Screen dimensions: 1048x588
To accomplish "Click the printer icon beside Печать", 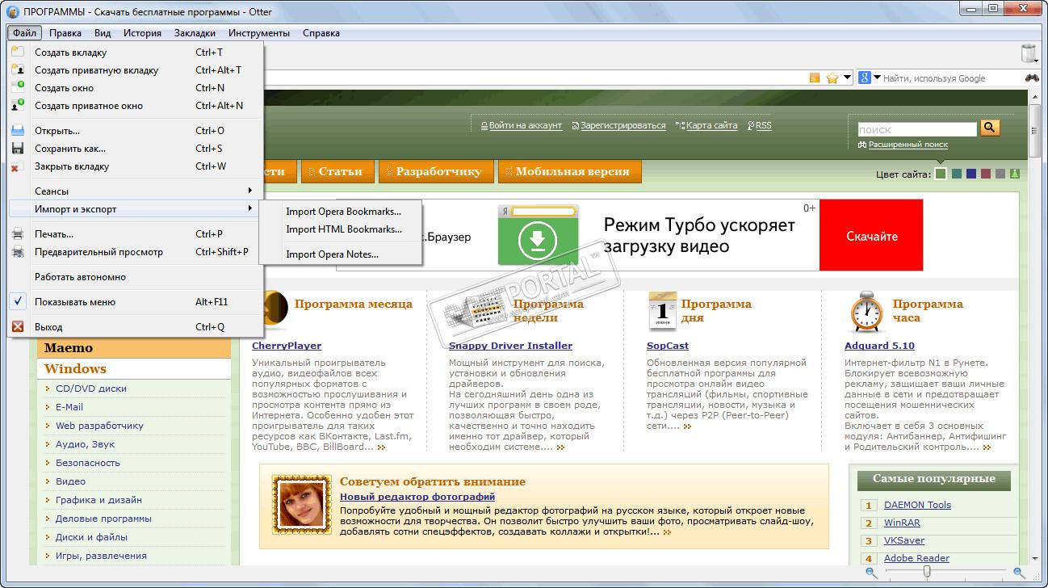I will pos(17,234).
